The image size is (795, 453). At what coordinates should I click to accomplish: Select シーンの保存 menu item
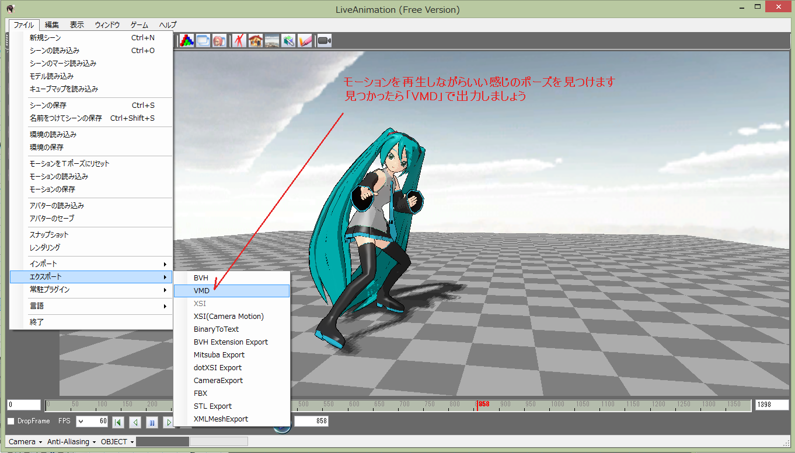click(x=92, y=106)
